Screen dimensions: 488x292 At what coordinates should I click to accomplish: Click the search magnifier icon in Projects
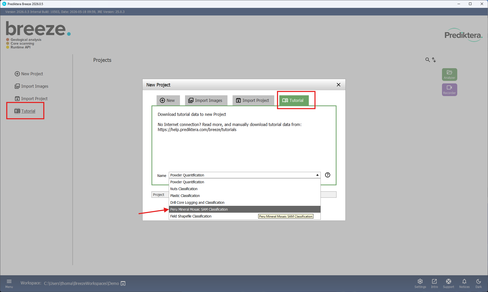[x=428, y=60]
